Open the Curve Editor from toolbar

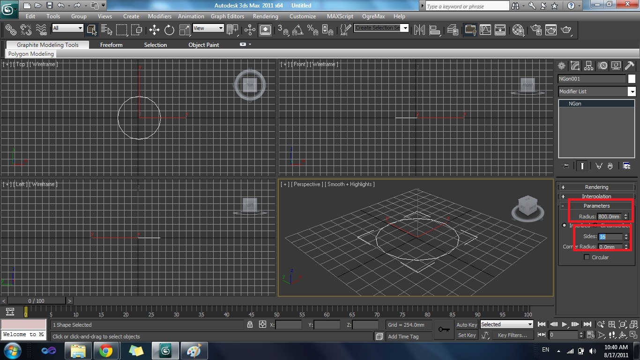(485, 30)
